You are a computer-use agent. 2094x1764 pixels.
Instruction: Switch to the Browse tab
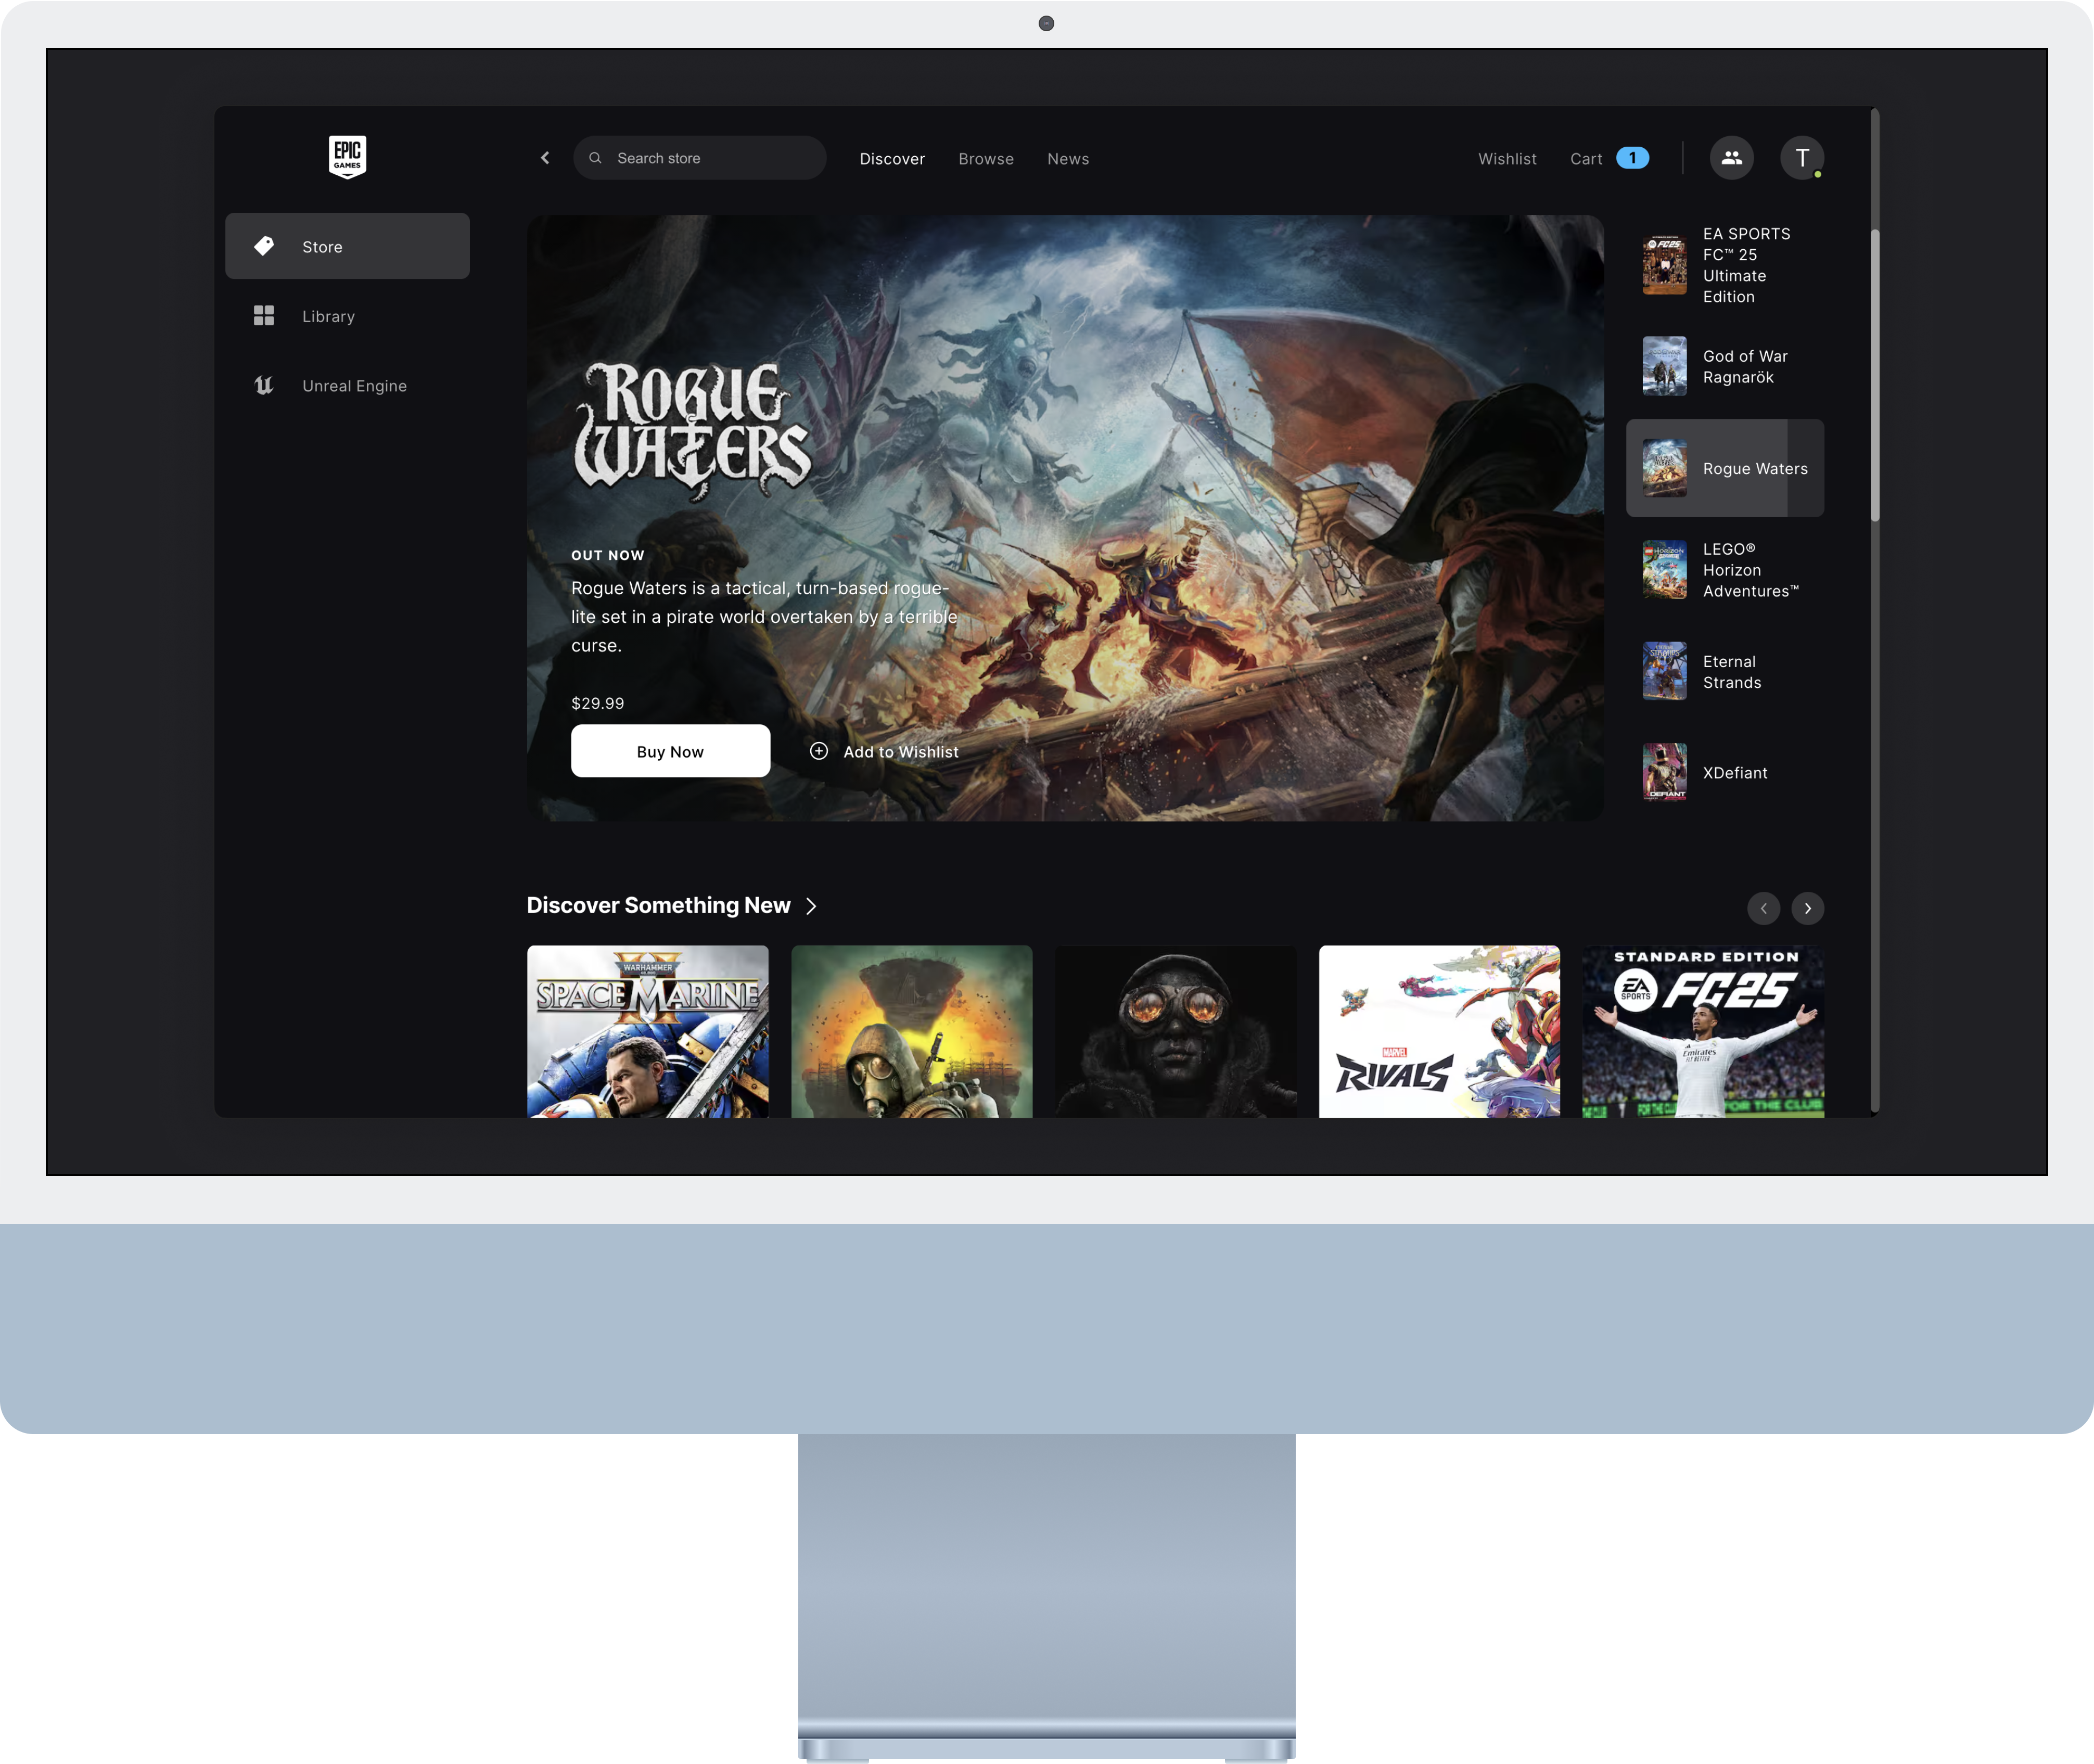(x=985, y=159)
